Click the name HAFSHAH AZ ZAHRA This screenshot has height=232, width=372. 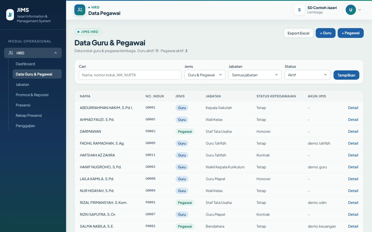click(97, 155)
